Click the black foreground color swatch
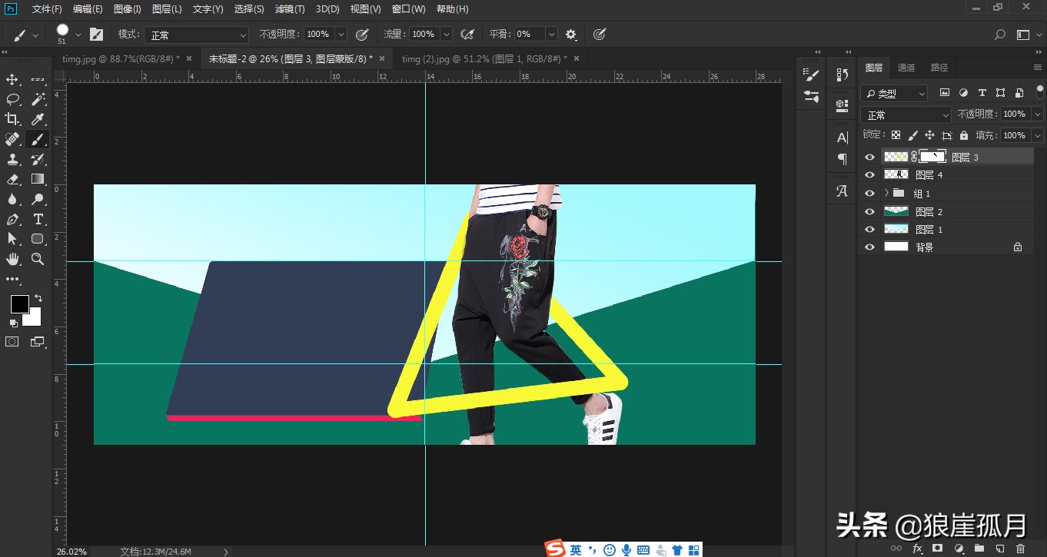1047x557 pixels. pyautogui.click(x=19, y=304)
